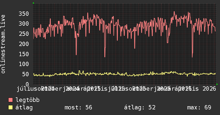
Task: Click the 0 origin label
Action: click(27, 84)
